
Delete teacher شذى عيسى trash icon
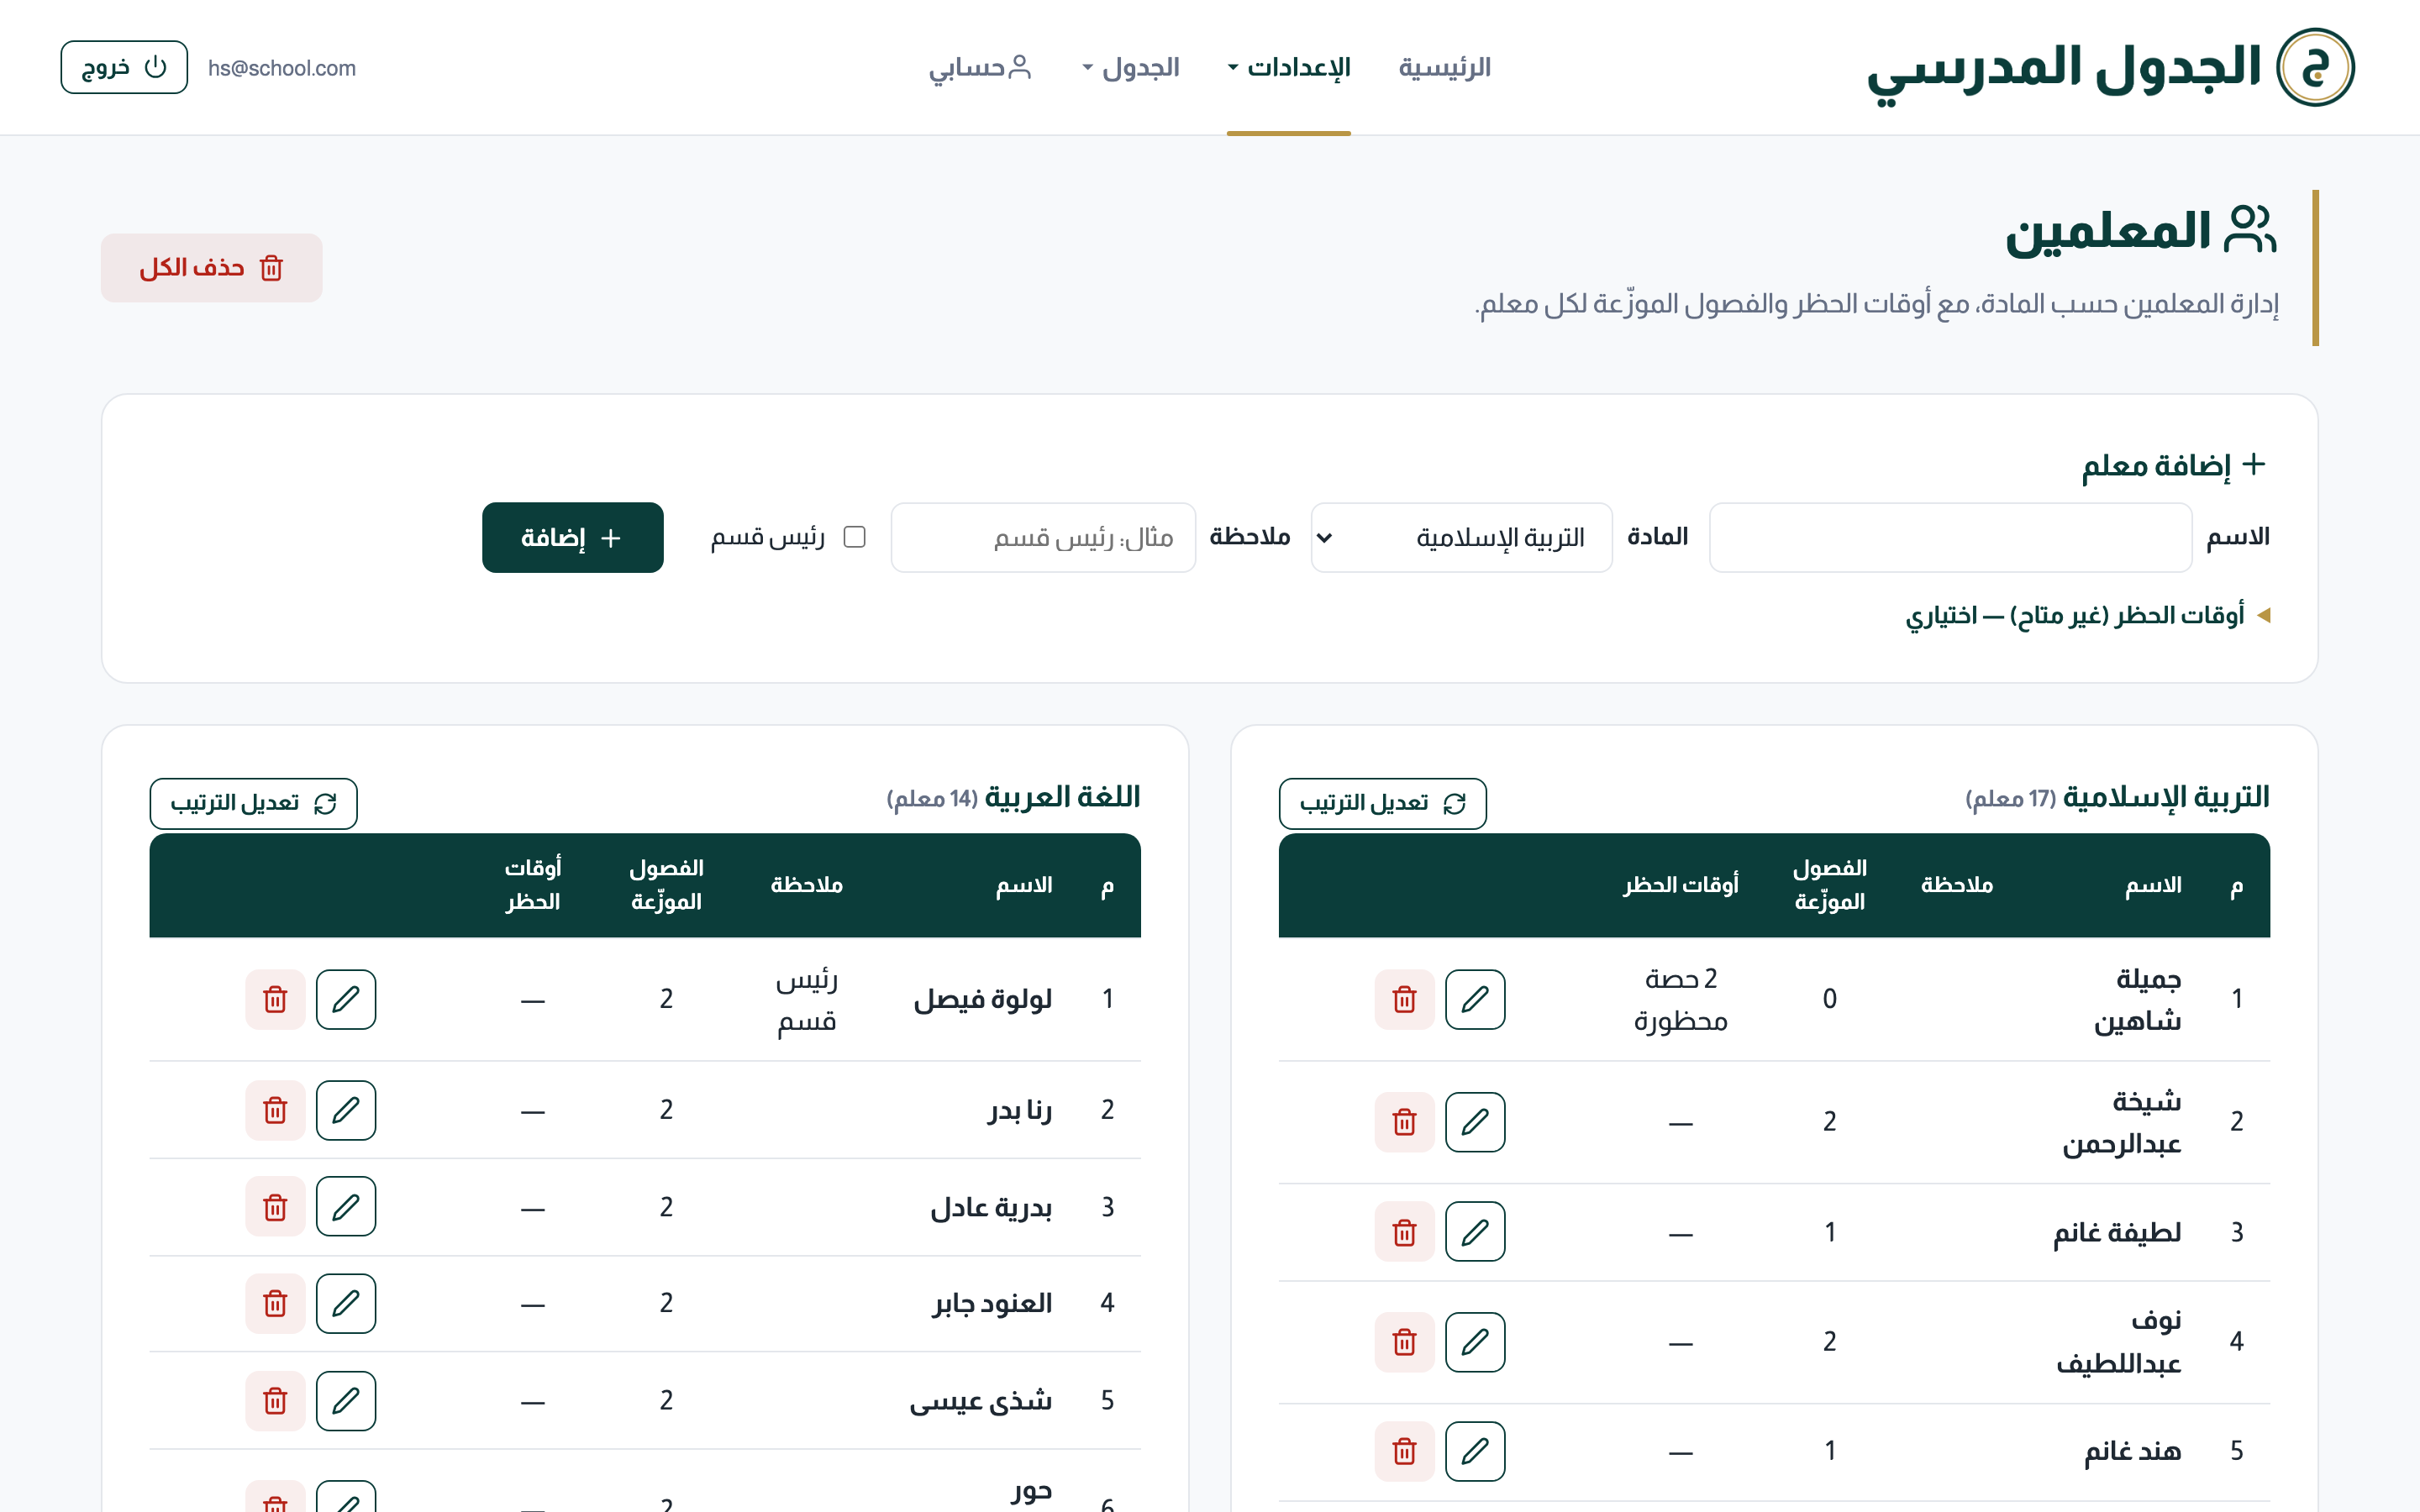point(275,1401)
